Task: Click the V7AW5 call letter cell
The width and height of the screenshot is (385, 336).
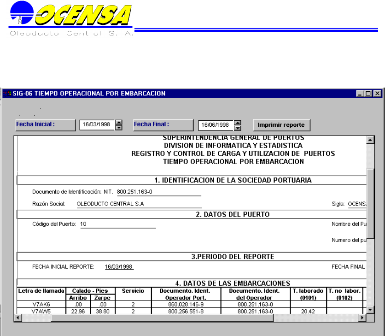Action: (41, 311)
